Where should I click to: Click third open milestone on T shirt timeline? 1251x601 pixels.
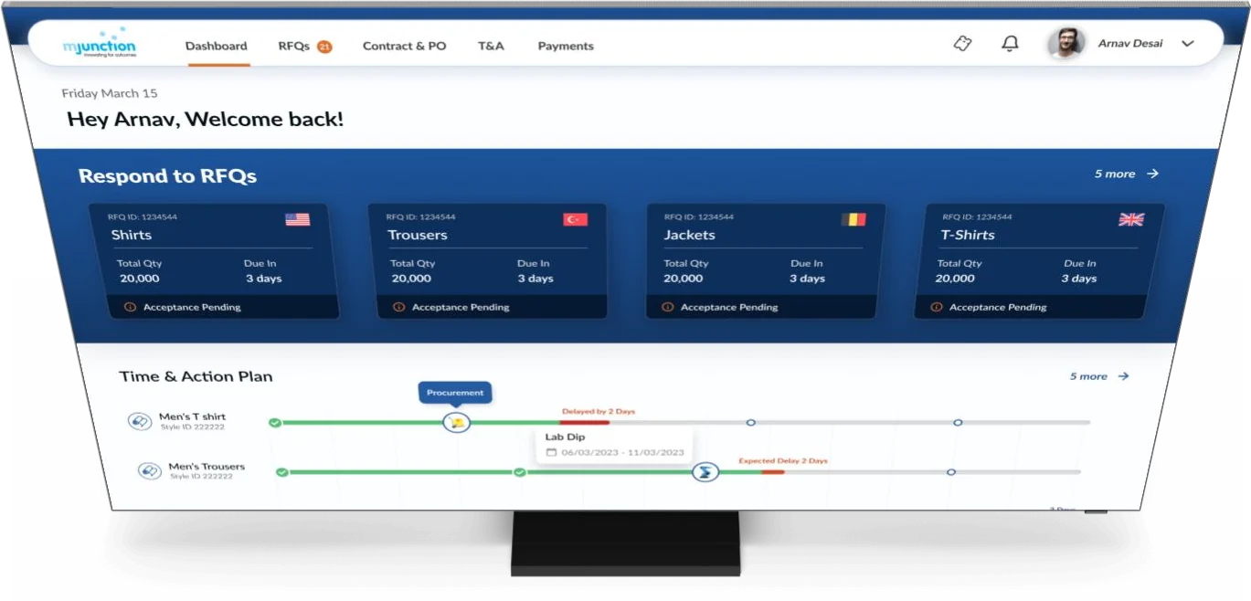[750, 423]
